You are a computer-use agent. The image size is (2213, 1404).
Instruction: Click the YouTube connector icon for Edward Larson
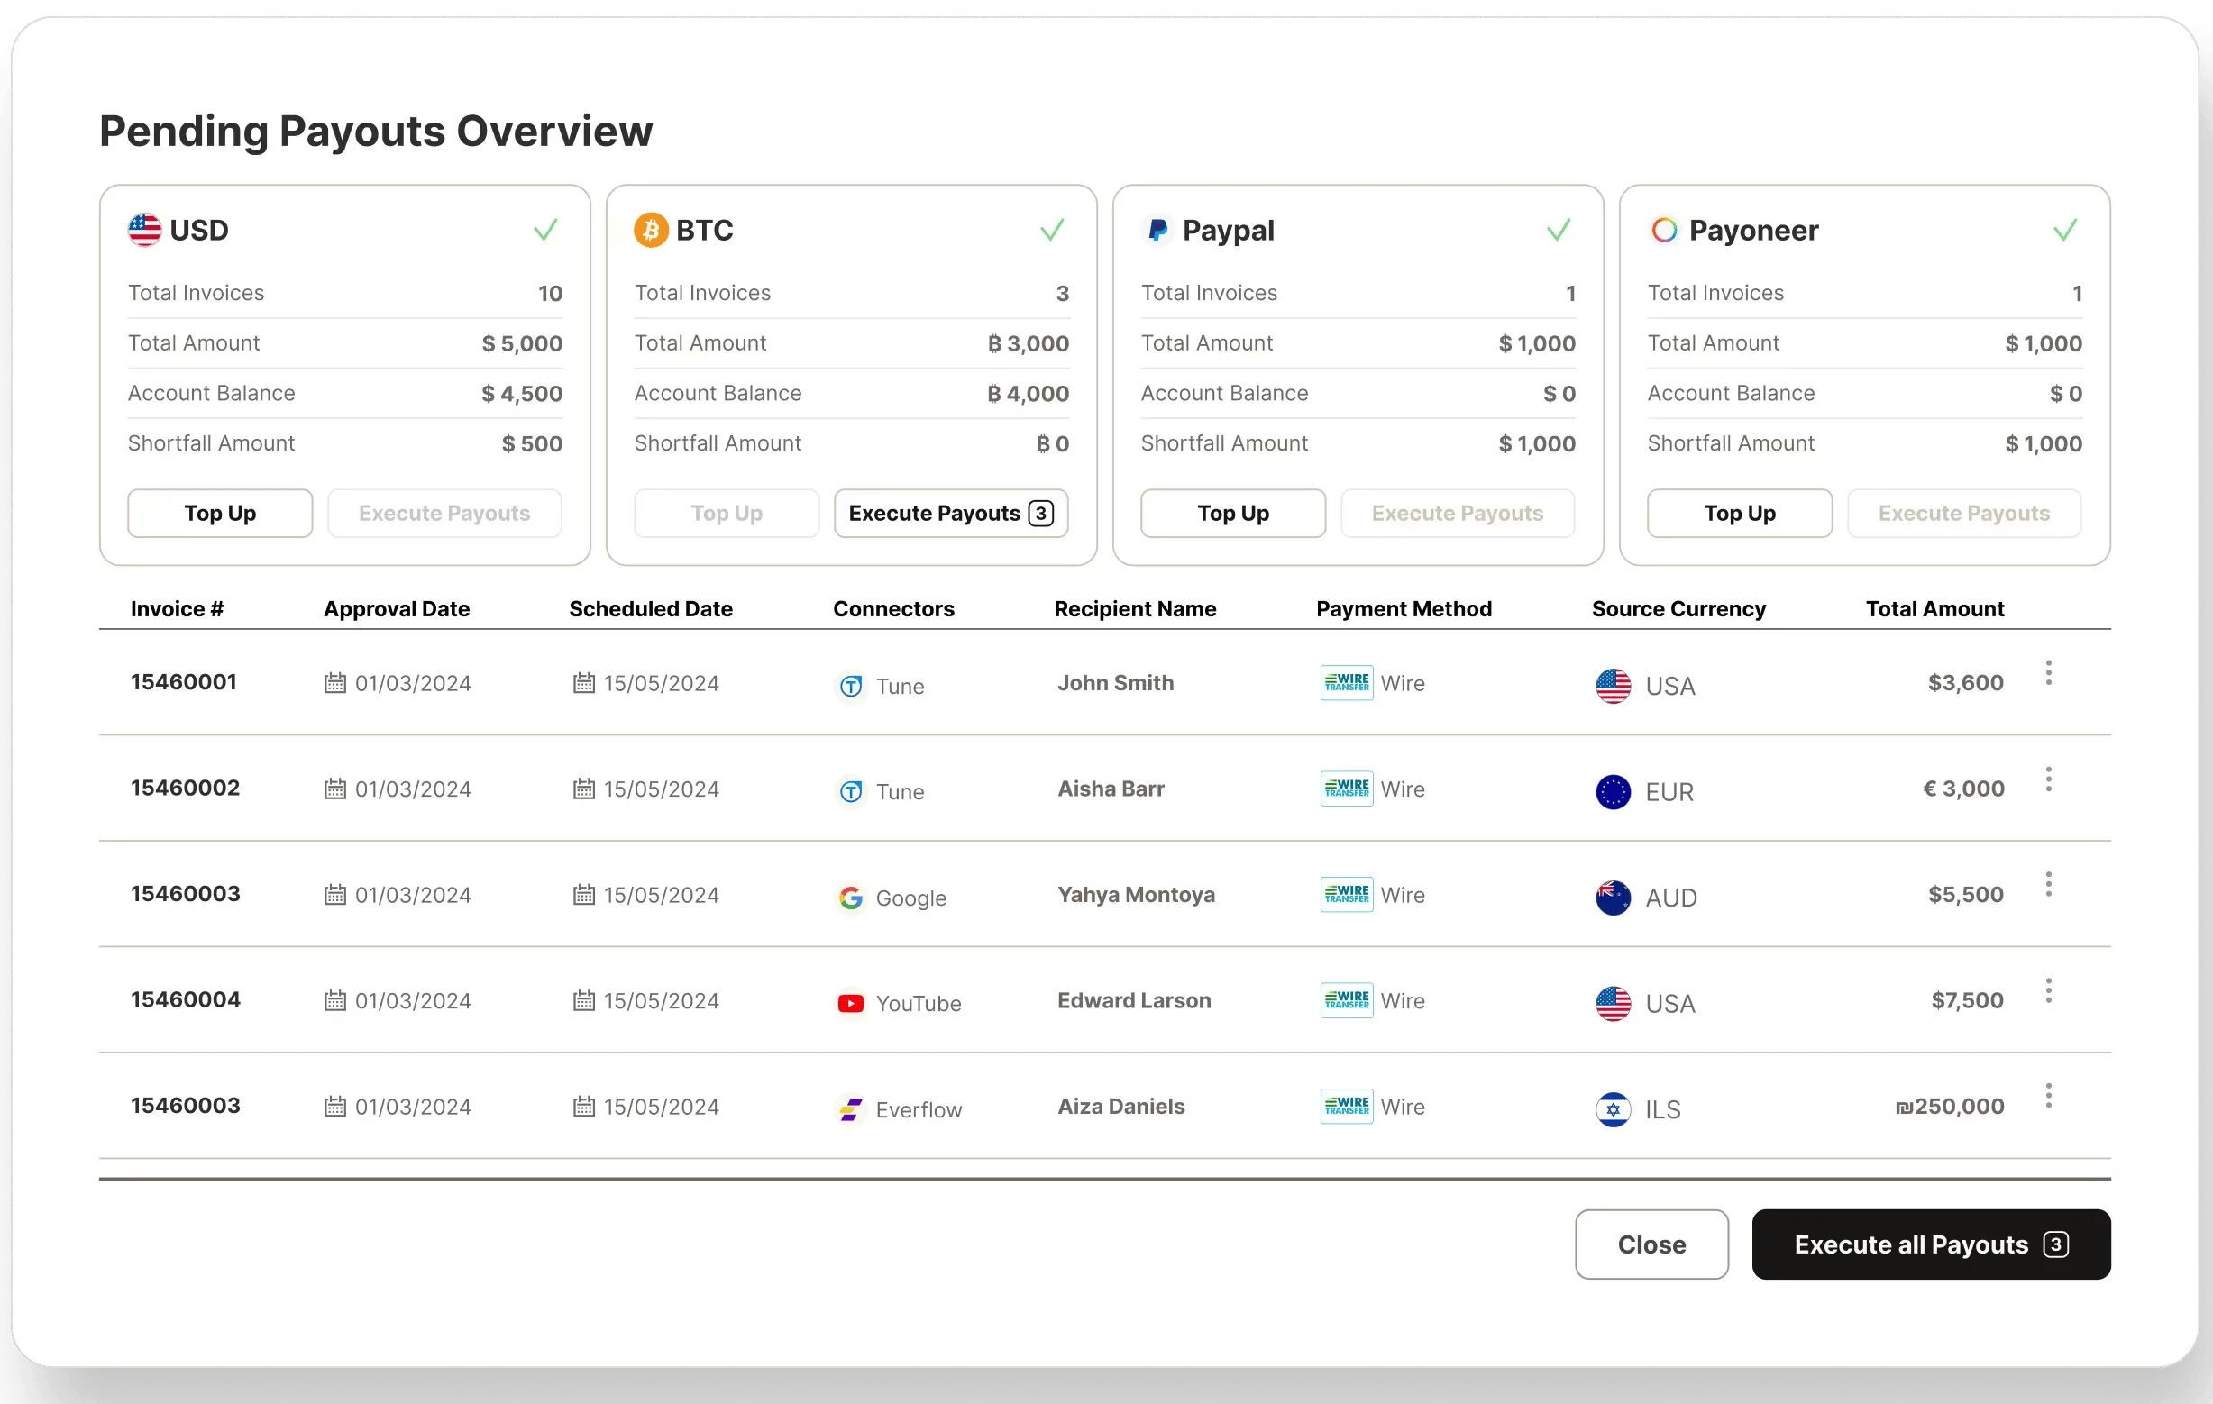click(x=850, y=1003)
